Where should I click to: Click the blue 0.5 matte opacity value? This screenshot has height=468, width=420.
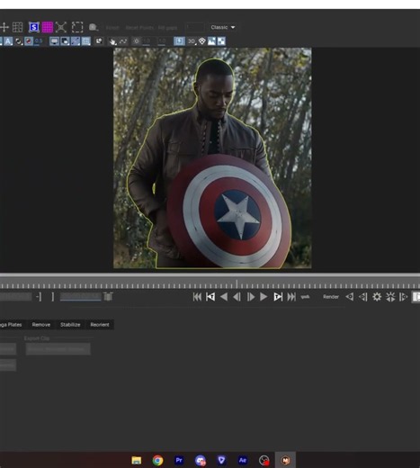click(39, 41)
